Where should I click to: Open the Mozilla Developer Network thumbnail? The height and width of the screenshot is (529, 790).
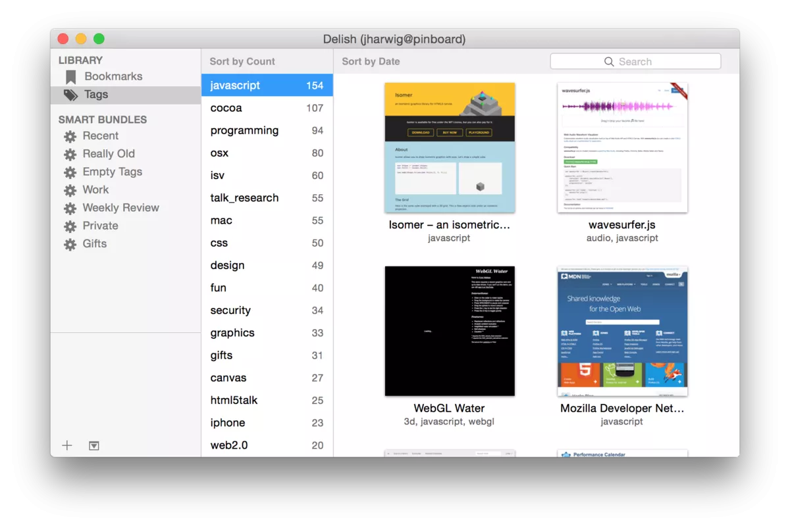(x=622, y=331)
